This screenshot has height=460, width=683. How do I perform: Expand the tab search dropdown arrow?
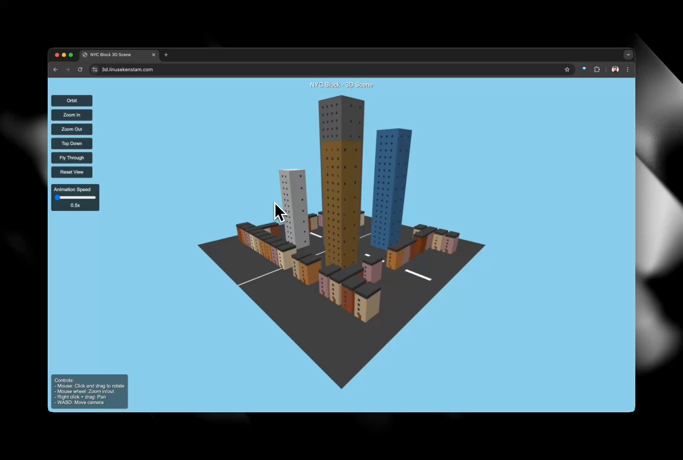point(628,55)
